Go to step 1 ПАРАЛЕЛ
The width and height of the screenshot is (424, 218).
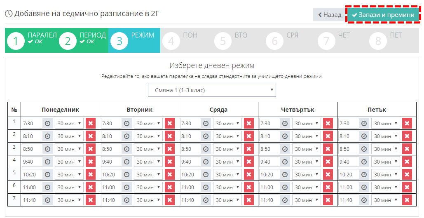pos(31,40)
